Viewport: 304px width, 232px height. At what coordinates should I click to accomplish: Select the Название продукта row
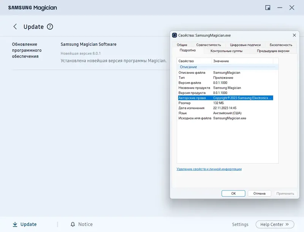[226, 88]
